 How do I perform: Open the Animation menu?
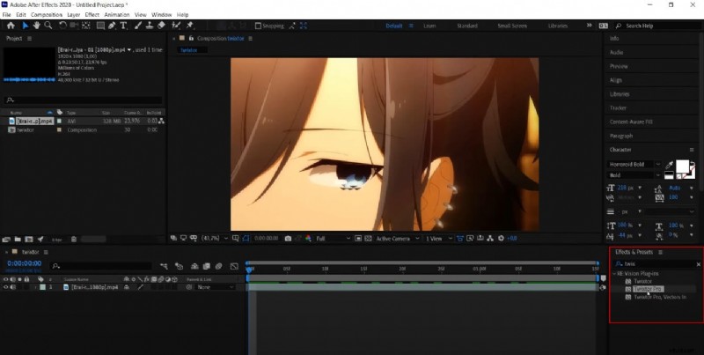click(117, 15)
